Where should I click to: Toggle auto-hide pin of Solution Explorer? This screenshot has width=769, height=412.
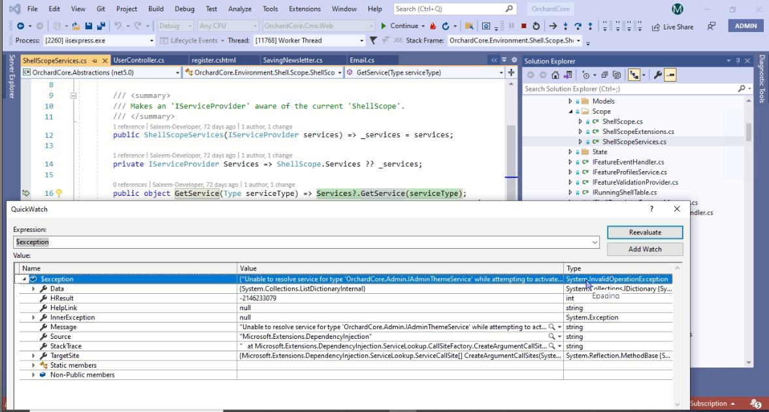point(738,61)
